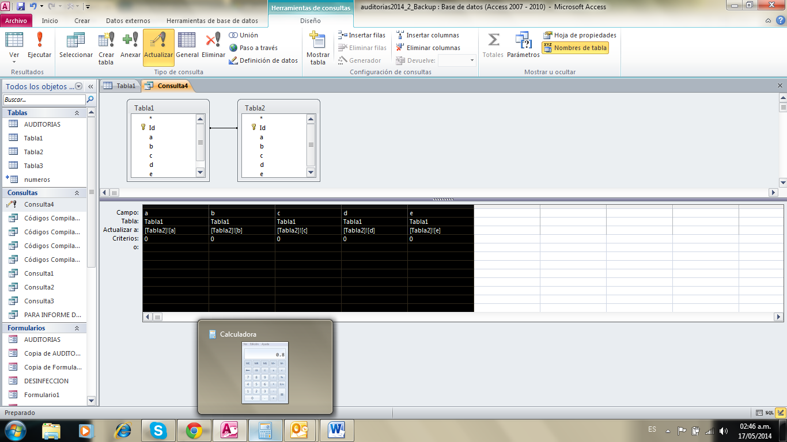Viewport: 787px width, 442px height.
Task: Open the Ver dropdown arrow
Action: 14,62
